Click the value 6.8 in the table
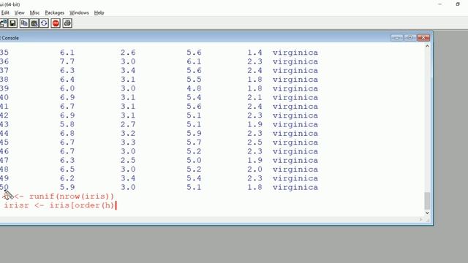Viewport: 468px width, 263px height. point(67,133)
